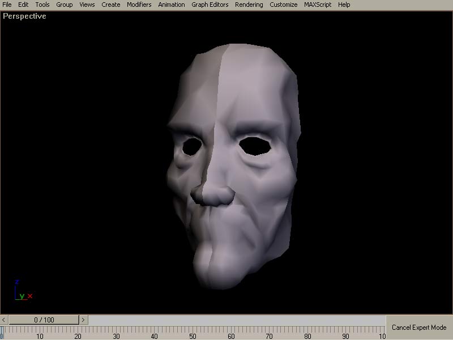Open the Views menu
The width and height of the screenshot is (453, 340).
(87, 5)
